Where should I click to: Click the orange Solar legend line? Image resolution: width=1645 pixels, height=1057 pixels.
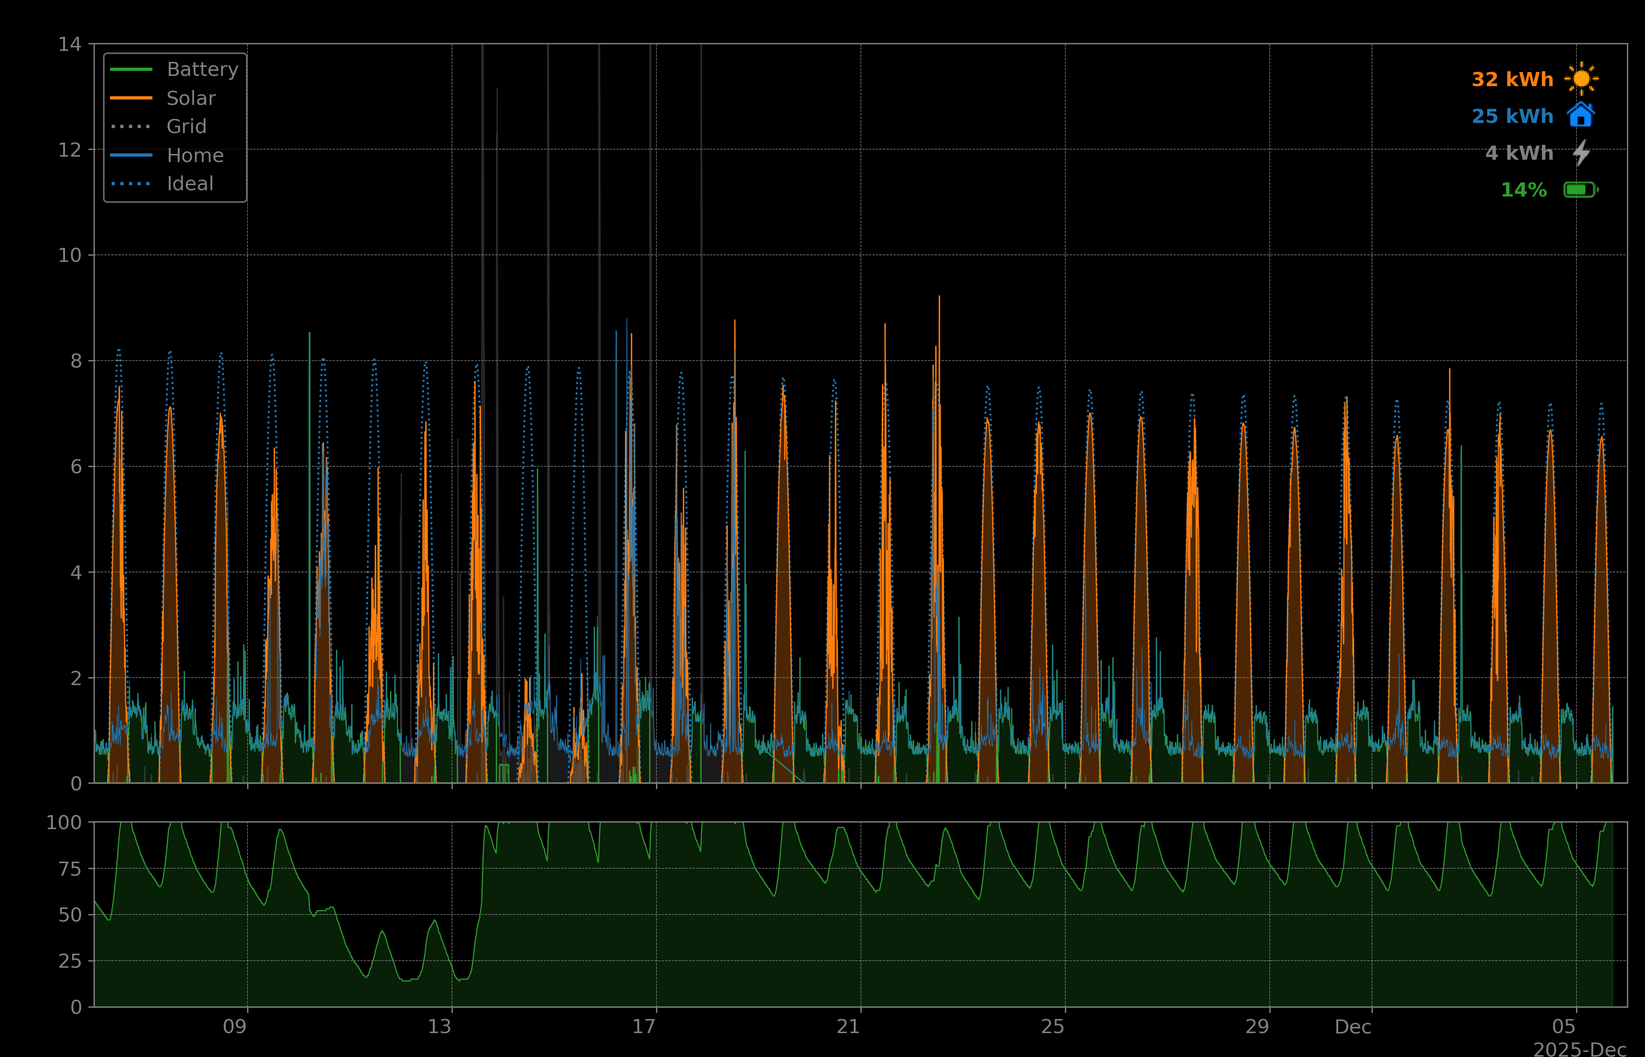(131, 98)
